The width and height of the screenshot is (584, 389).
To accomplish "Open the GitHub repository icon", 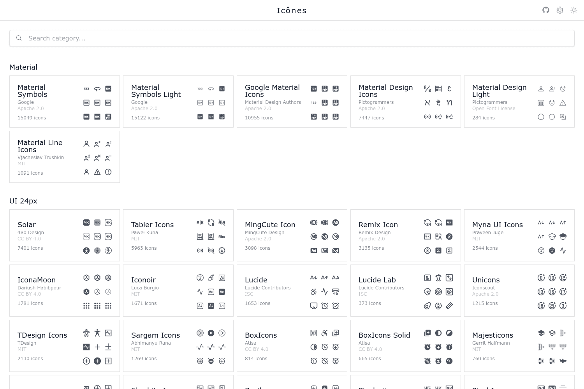I will [546, 10].
